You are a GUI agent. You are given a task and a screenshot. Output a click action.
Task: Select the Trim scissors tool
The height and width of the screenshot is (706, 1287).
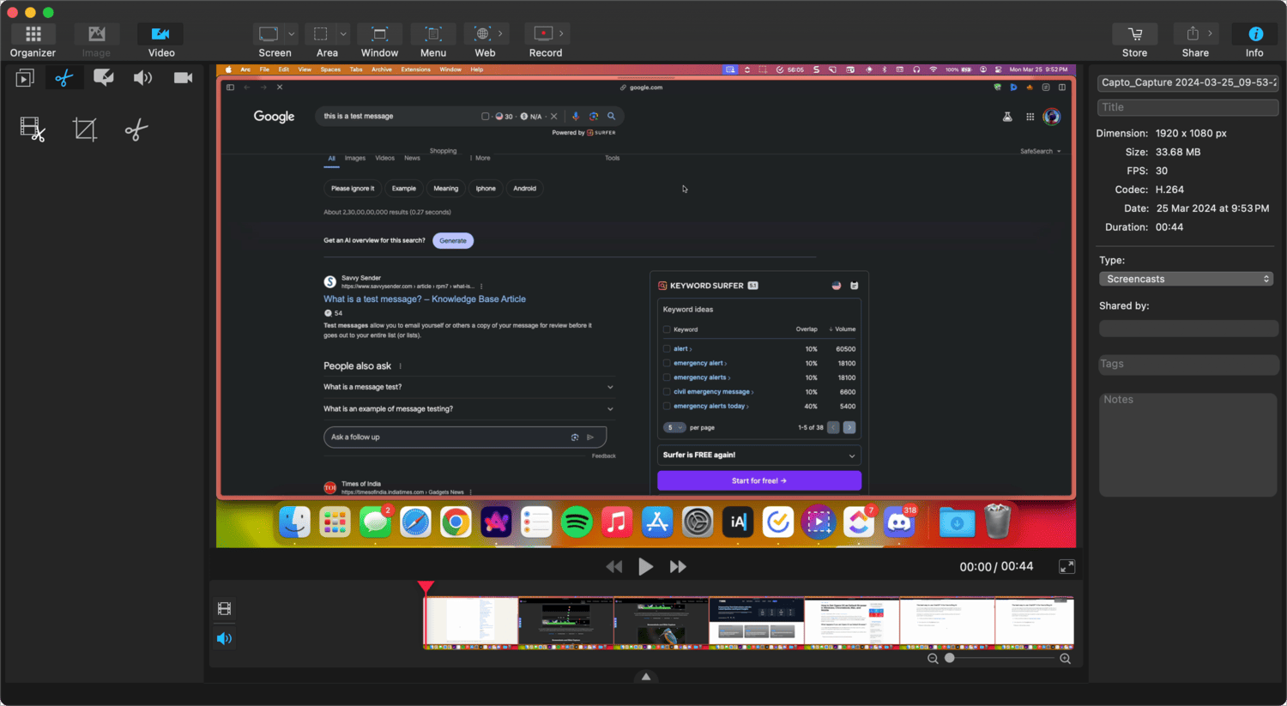(x=63, y=77)
